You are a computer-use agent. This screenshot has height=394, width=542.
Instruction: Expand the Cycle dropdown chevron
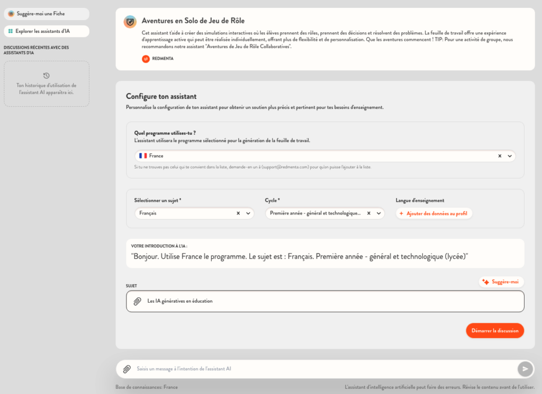click(378, 213)
